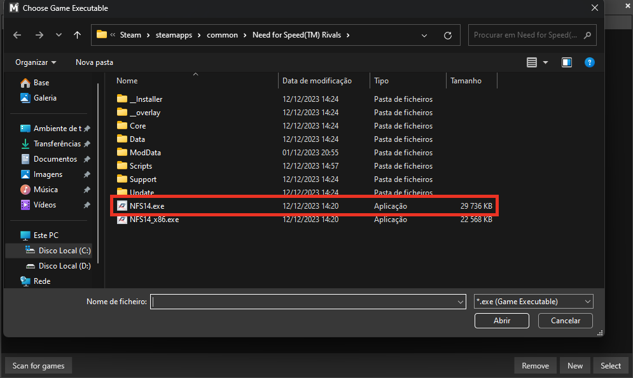633x378 pixels.
Task: Click the Abrir button
Action: point(502,321)
